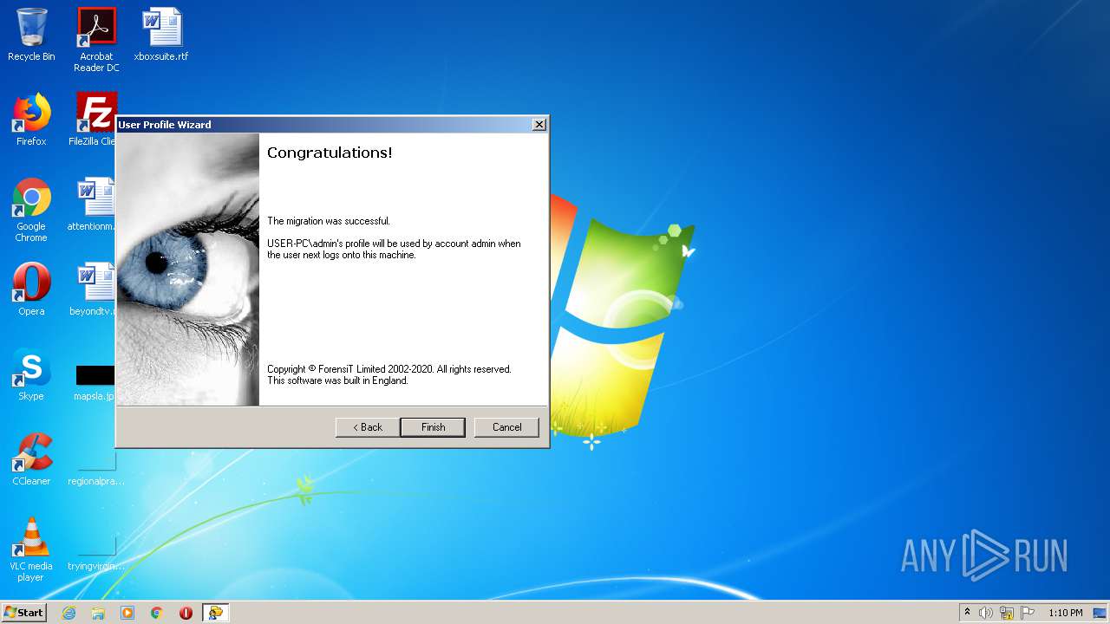The height and width of the screenshot is (624, 1110).
Task: Click the User Profile Wizard title bar
Action: (x=324, y=125)
